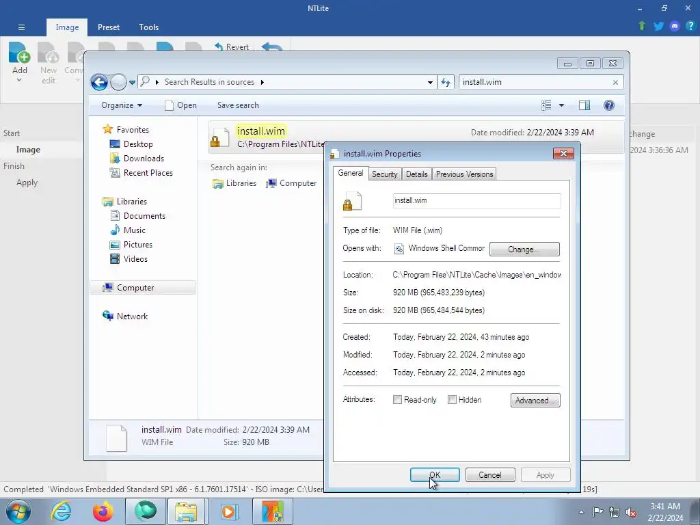Click Open in Explorer toolbar
Viewport: 700px width, 525px height.
point(180,105)
